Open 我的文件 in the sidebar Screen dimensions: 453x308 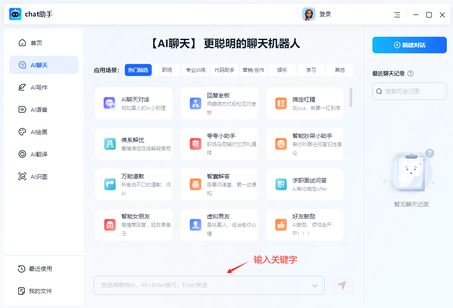click(x=40, y=291)
